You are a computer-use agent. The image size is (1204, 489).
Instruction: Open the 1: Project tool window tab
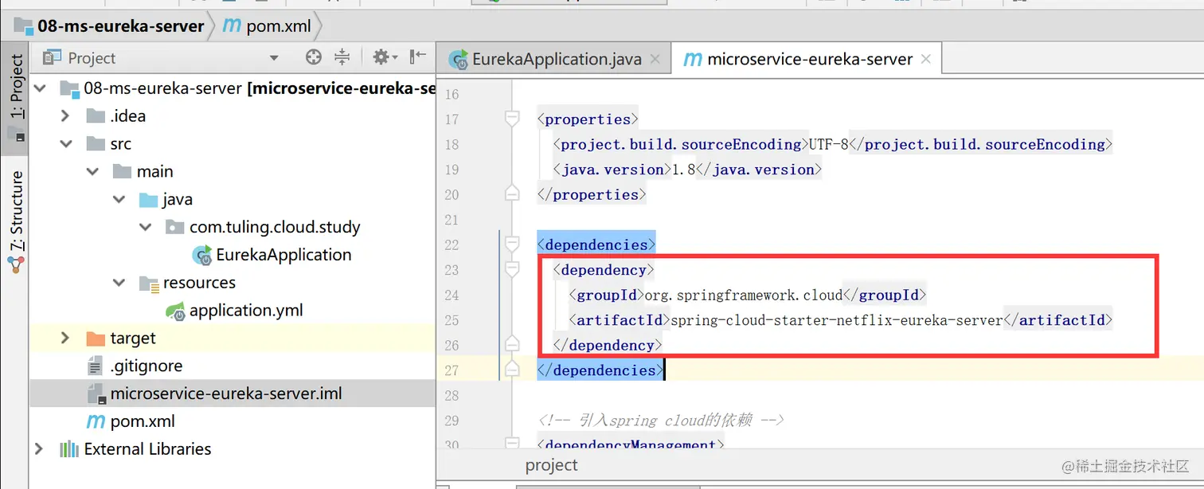[16, 97]
